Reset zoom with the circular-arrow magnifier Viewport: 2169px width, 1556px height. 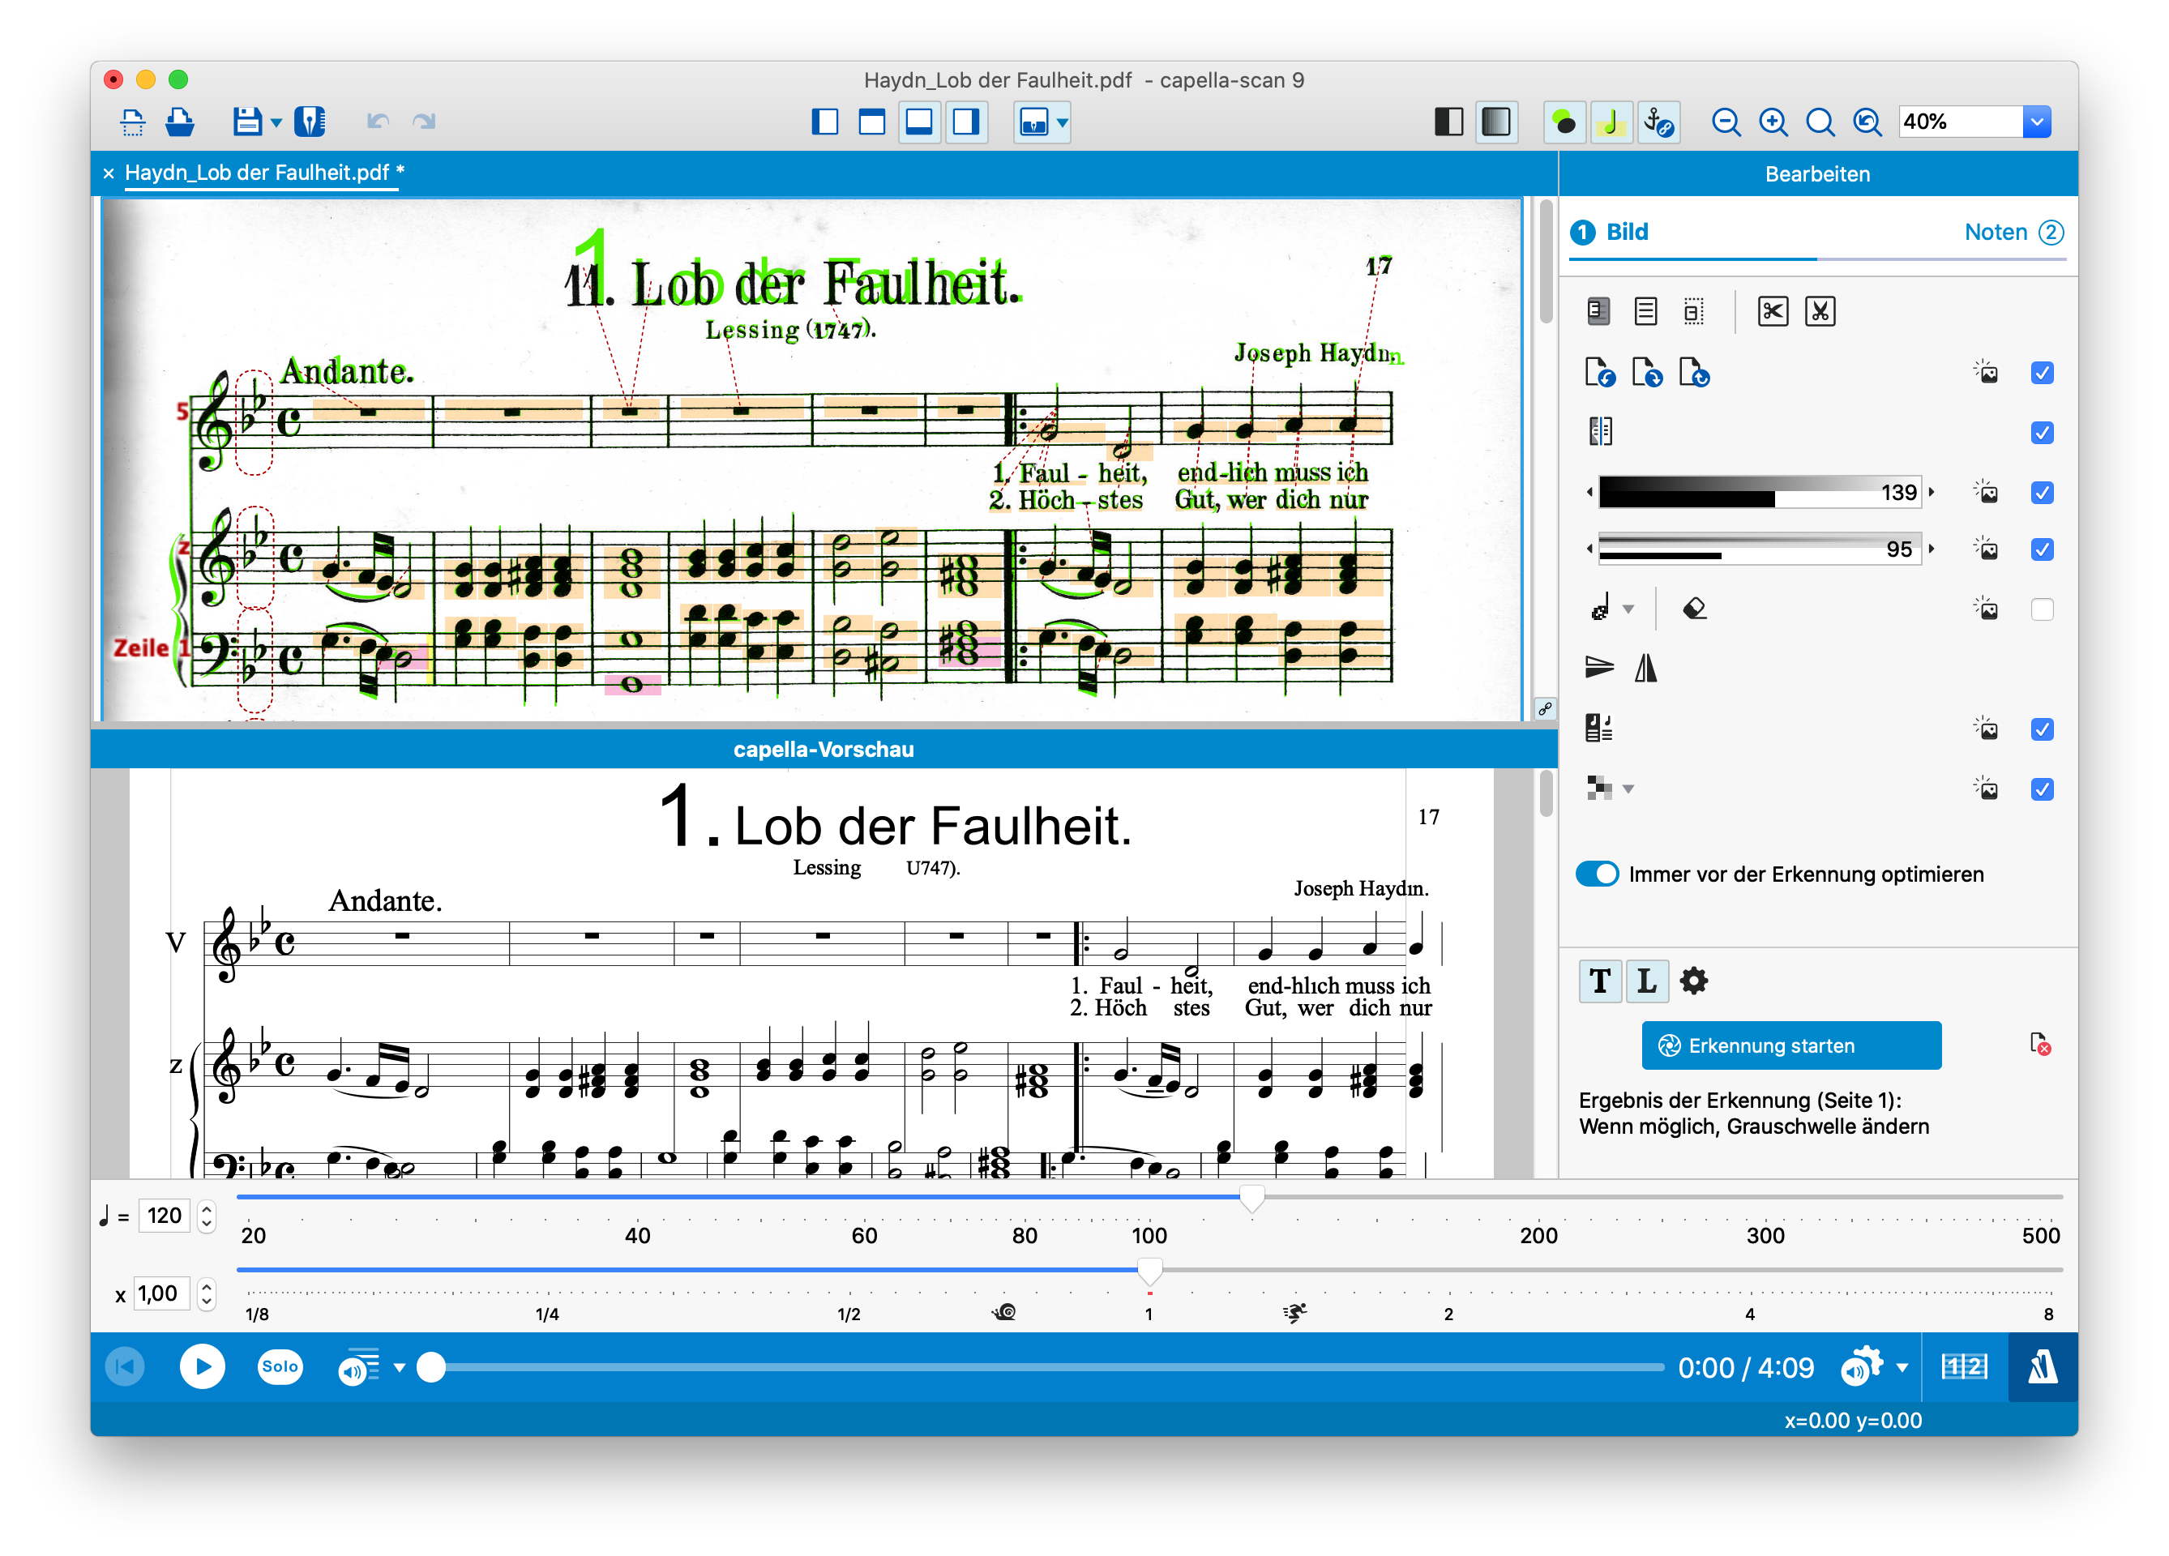1867,122
